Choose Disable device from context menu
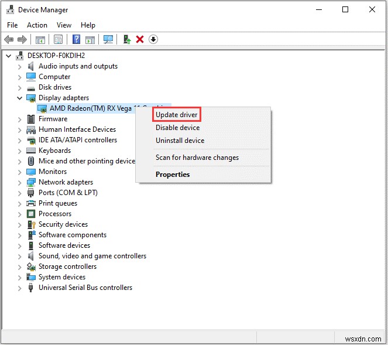Viewport: 388px width, 345px height. point(178,128)
